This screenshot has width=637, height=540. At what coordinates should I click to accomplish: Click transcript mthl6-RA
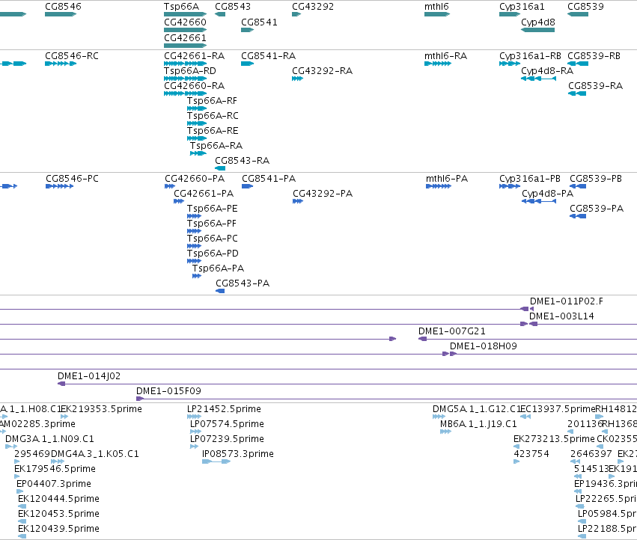point(438,64)
